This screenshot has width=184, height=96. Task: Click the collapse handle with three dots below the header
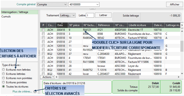[x=93, y=9]
